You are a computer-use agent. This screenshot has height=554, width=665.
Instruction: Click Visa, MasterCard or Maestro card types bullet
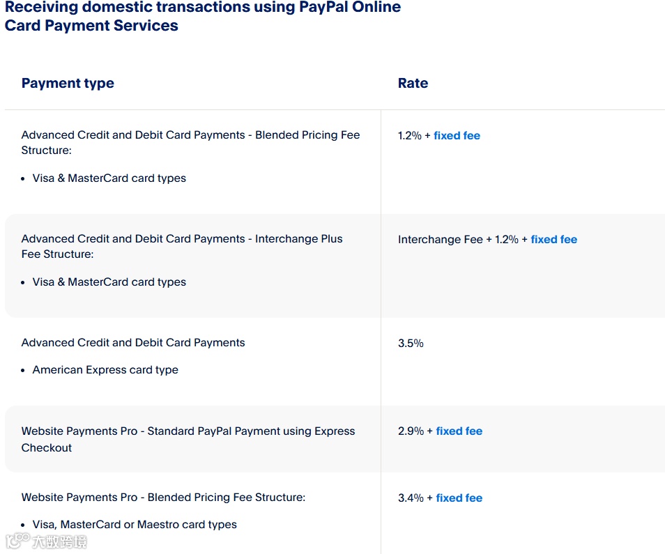(x=135, y=525)
